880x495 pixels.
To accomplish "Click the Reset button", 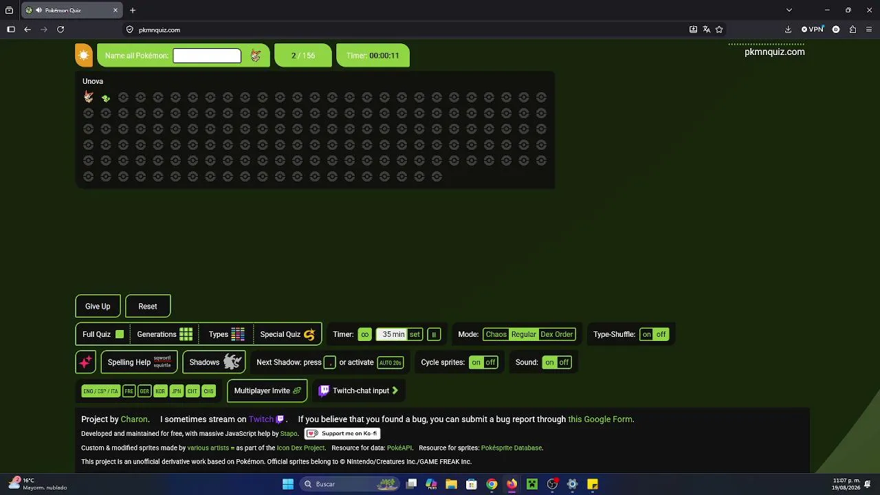I will pos(148,307).
